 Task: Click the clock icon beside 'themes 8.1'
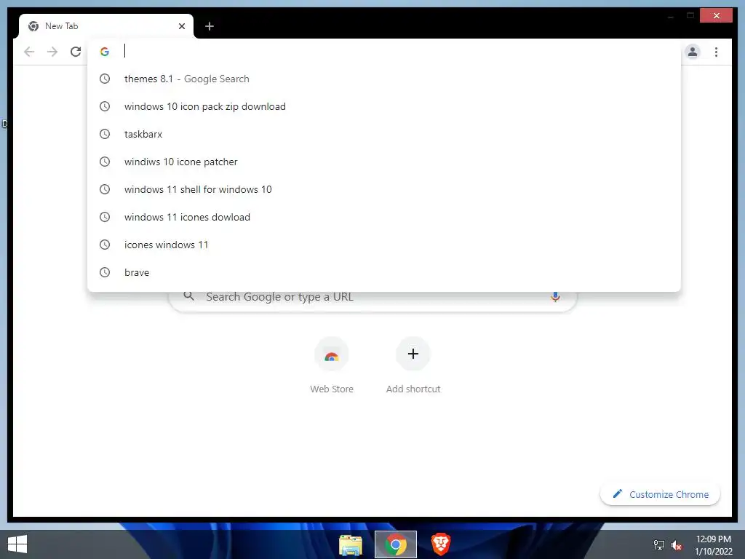pyautogui.click(x=105, y=79)
